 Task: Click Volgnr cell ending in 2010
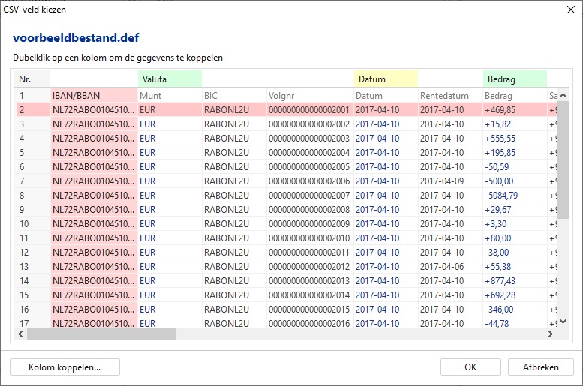coord(309,238)
